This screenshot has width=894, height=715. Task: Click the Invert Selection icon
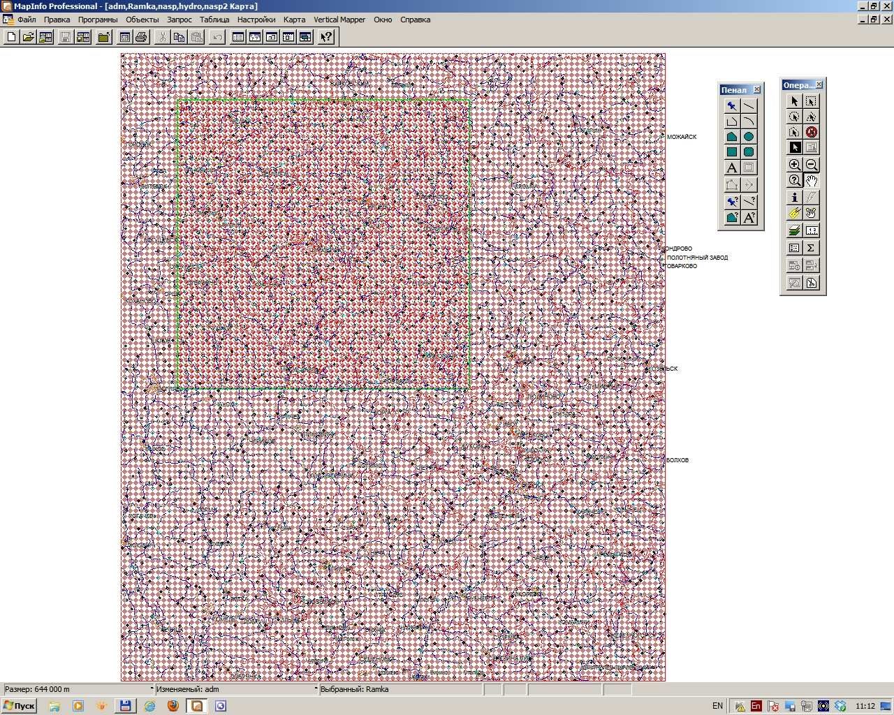pyautogui.click(x=794, y=147)
